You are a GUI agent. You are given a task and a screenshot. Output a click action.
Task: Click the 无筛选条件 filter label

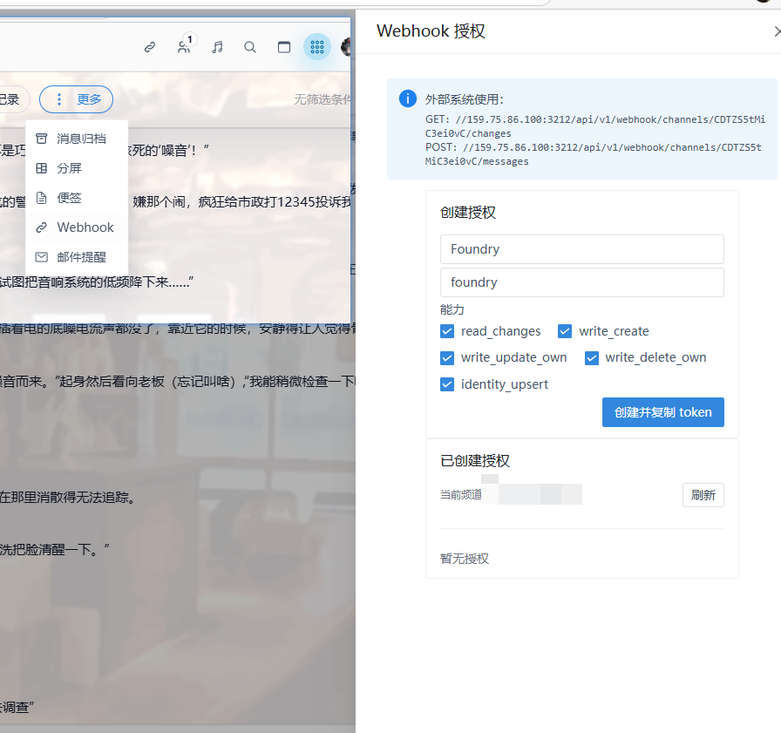click(323, 99)
